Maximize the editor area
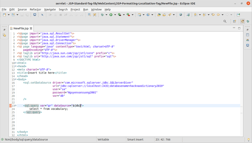Viewport: 252px width, 143px height. tap(239, 28)
